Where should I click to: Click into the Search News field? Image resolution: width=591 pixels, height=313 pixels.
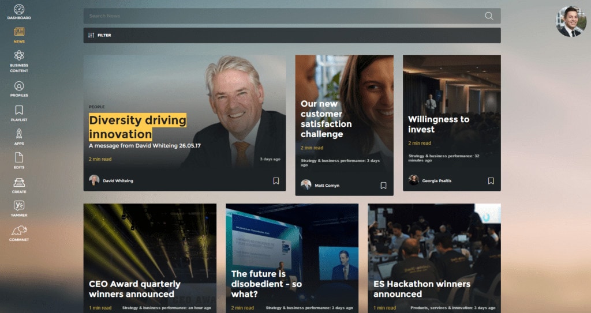[285, 16]
